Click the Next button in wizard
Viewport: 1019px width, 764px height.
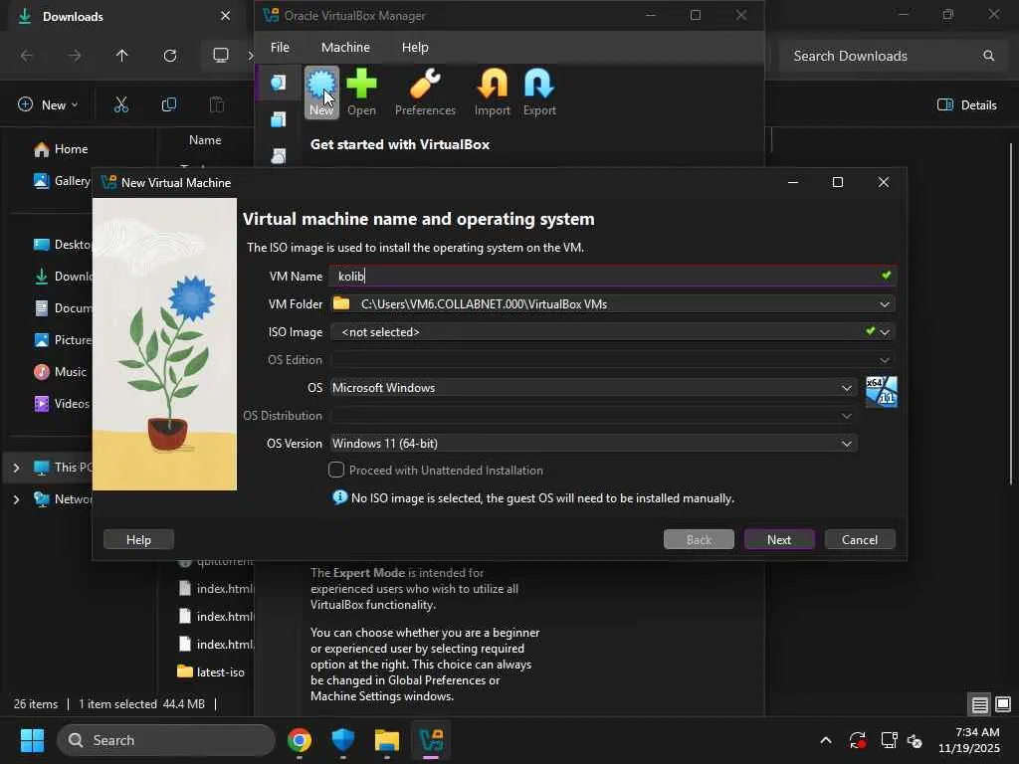[779, 539]
